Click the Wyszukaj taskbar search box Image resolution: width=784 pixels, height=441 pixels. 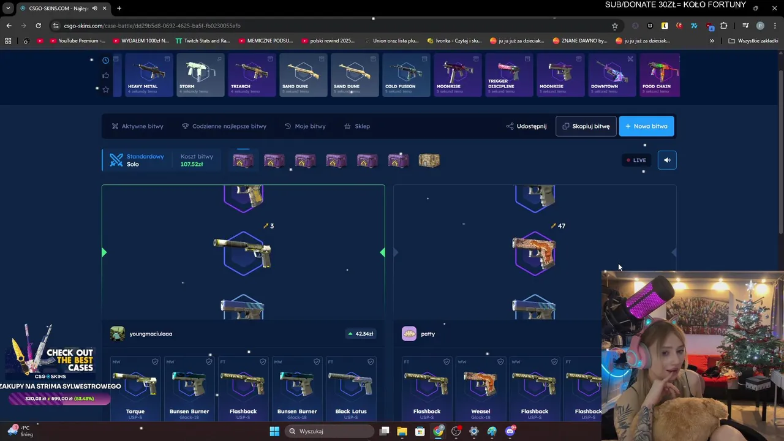tap(330, 431)
